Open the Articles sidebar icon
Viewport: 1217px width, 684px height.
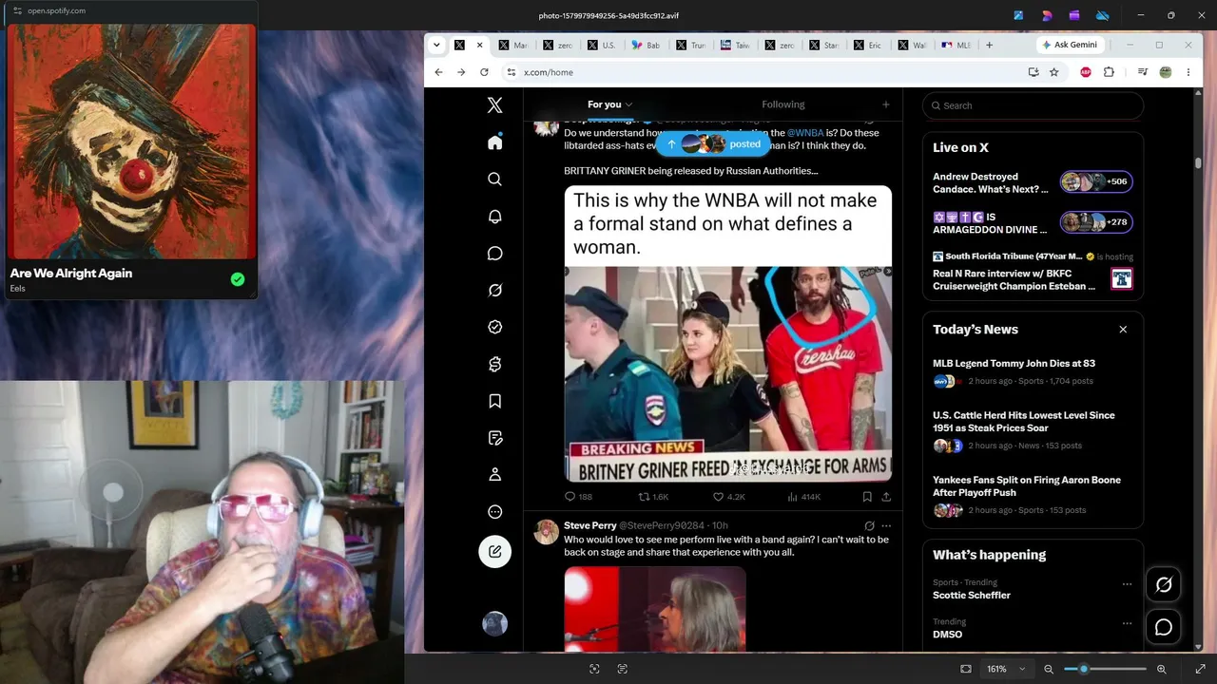tap(494, 438)
